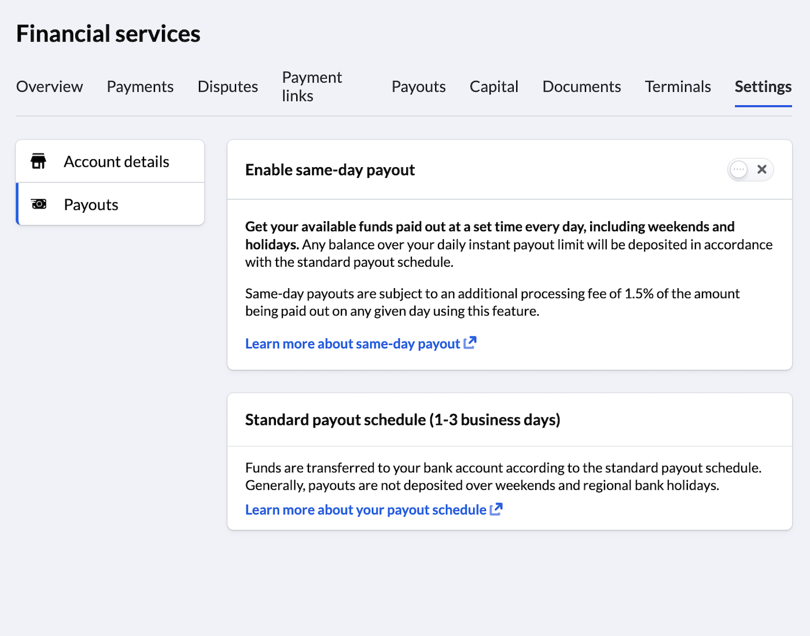
Task: Open Learn more about same-day payout link
Action: coord(352,344)
